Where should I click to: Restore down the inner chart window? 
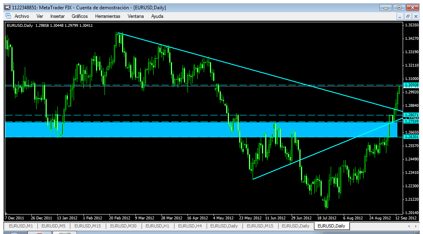pyautogui.click(x=408, y=16)
